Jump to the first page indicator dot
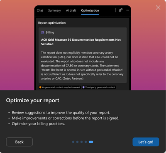 [73, 142]
